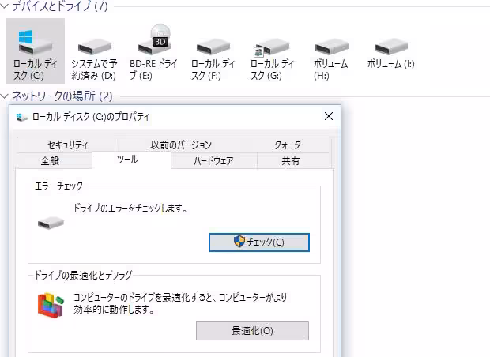Select the shared Local Disk (G:) drive icon
Viewport: 490px width, 357px height.
[272, 47]
